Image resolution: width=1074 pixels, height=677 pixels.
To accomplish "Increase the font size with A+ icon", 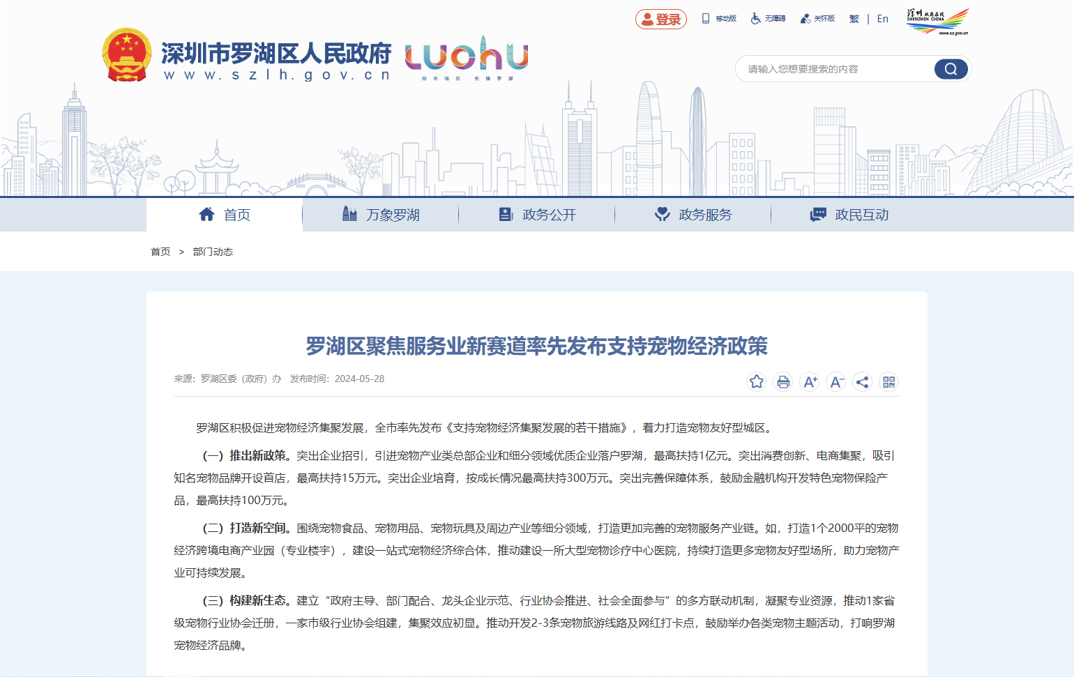I will pos(810,381).
